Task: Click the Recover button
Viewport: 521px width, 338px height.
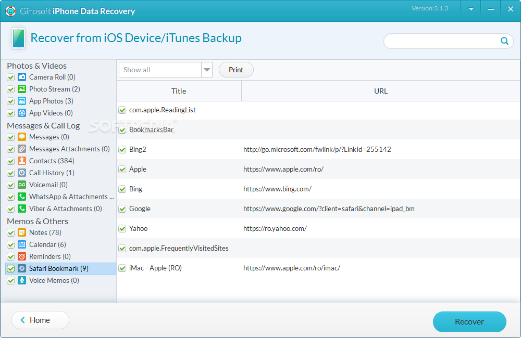Action: (x=469, y=321)
